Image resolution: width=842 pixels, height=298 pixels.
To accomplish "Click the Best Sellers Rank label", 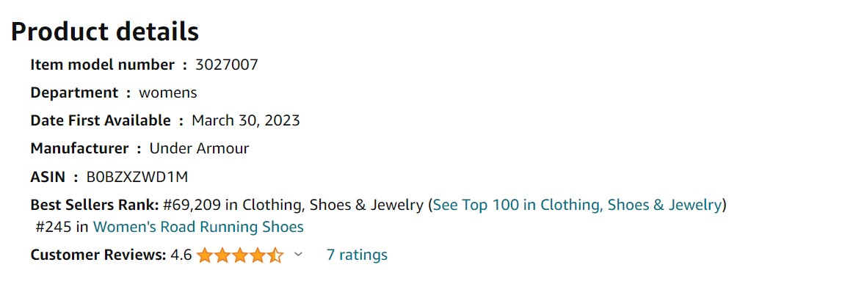I will point(95,205).
